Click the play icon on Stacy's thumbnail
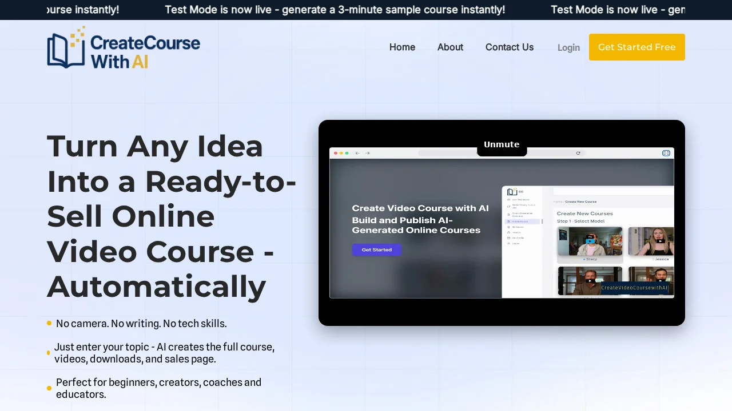 pyautogui.click(x=590, y=241)
